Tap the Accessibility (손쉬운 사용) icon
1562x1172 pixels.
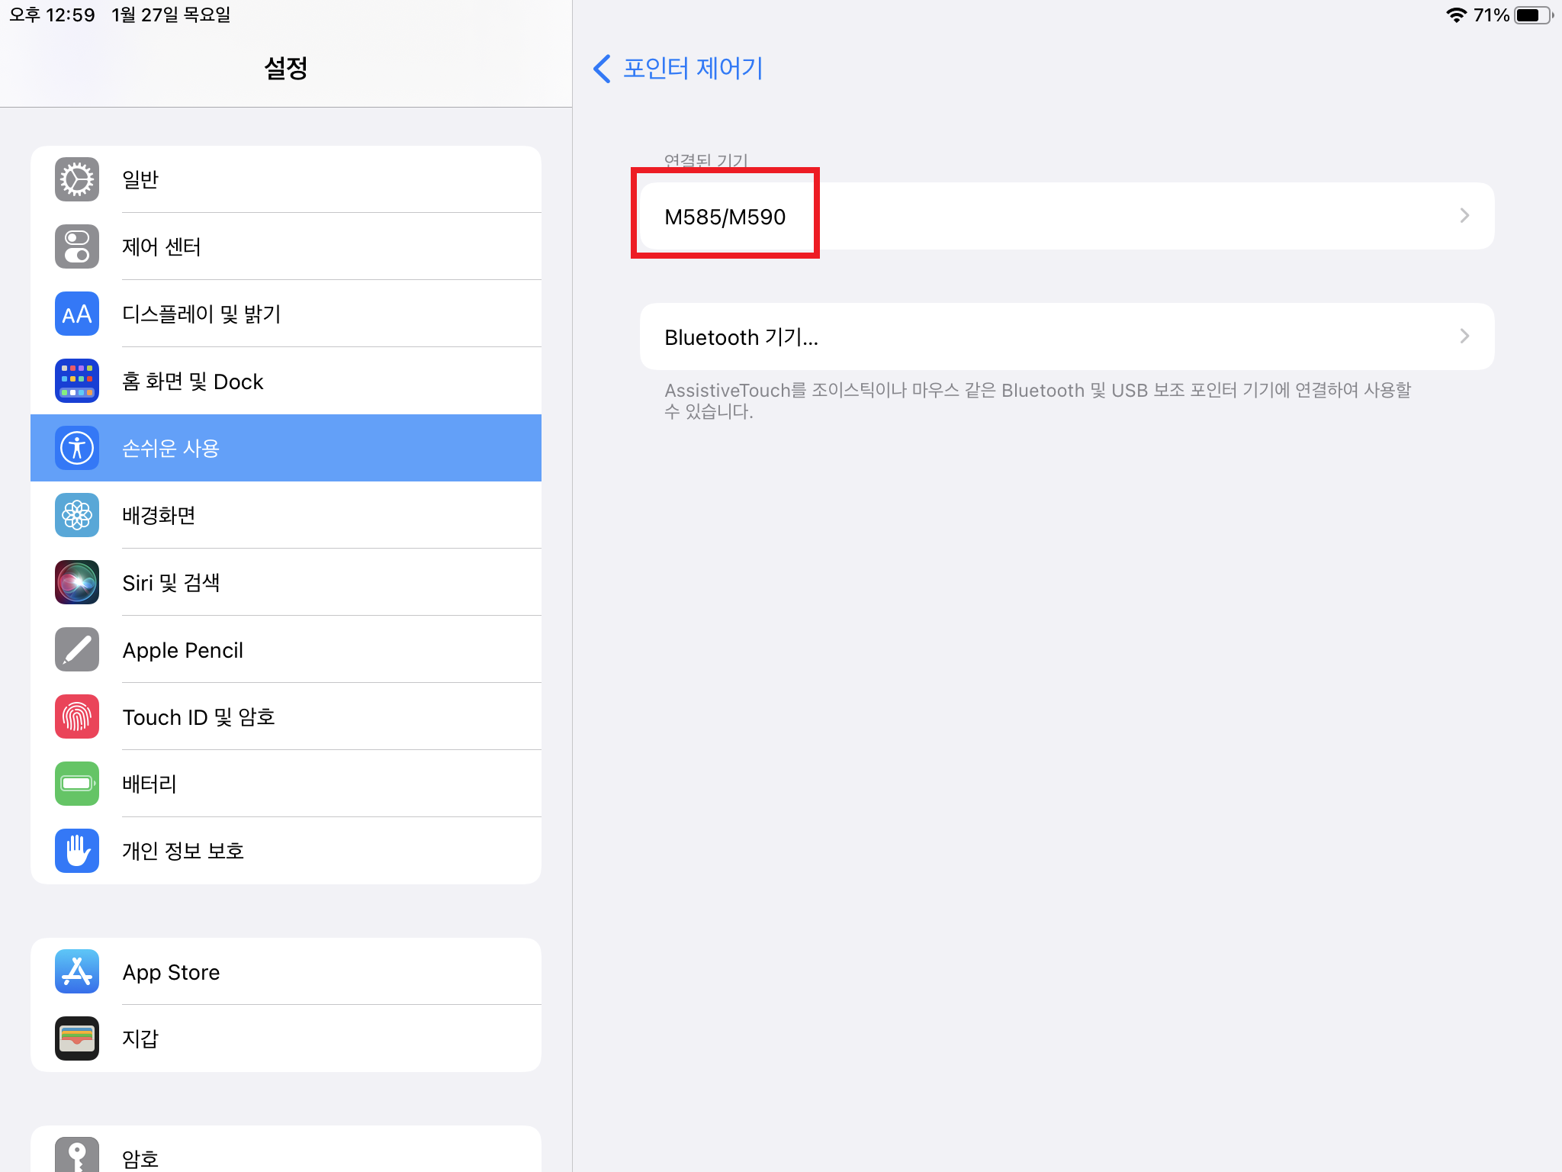pos(77,448)
